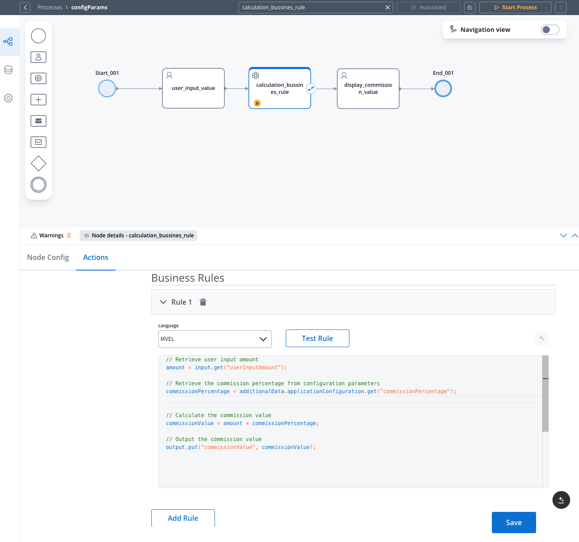
Task: Open the MVEL language dropdown
Action: (x=215, y=339)
